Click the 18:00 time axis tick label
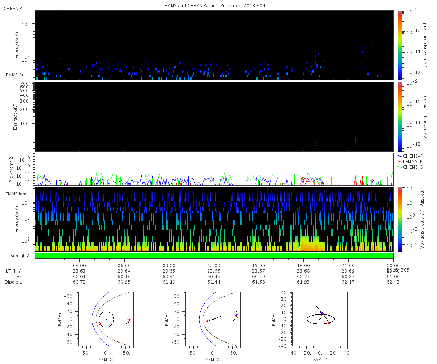The width and height of the screenshot is (437, 364). (303, 265)
